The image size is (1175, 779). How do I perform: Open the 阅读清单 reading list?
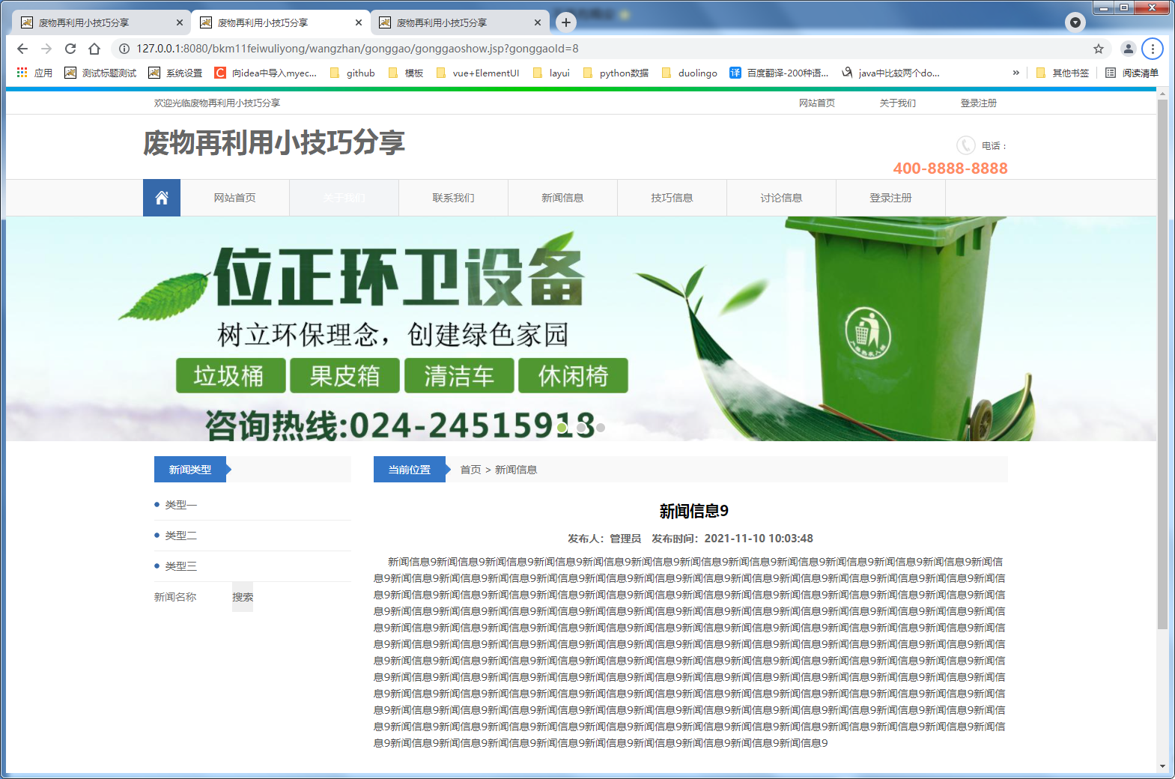coord(1132,73)
